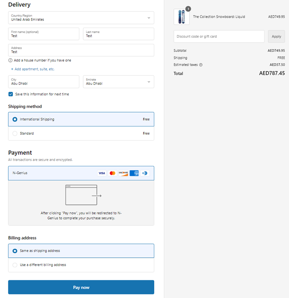Click the Pay now button
Image resolution: width=289 pixels, height=298 pixels.
81,287
